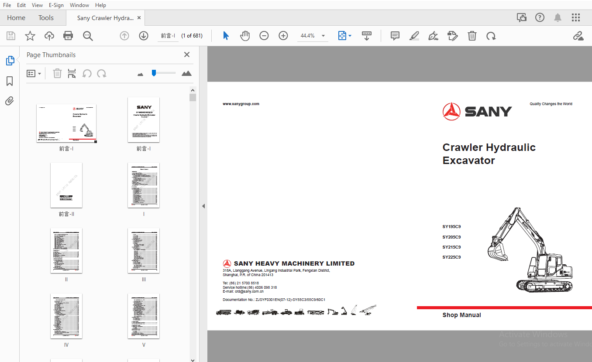Image resolution: width=592 pixels, height=362 pixels.
Task: Open the scrolling mode keyboard icon
Action: [x=367, y=36]
